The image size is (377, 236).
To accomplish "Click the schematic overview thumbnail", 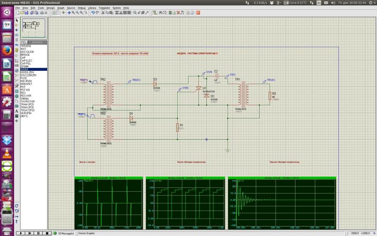I will pos(33,28).
